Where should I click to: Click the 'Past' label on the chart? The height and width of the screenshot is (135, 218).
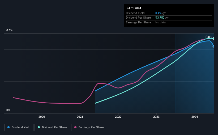coord(208,37)
